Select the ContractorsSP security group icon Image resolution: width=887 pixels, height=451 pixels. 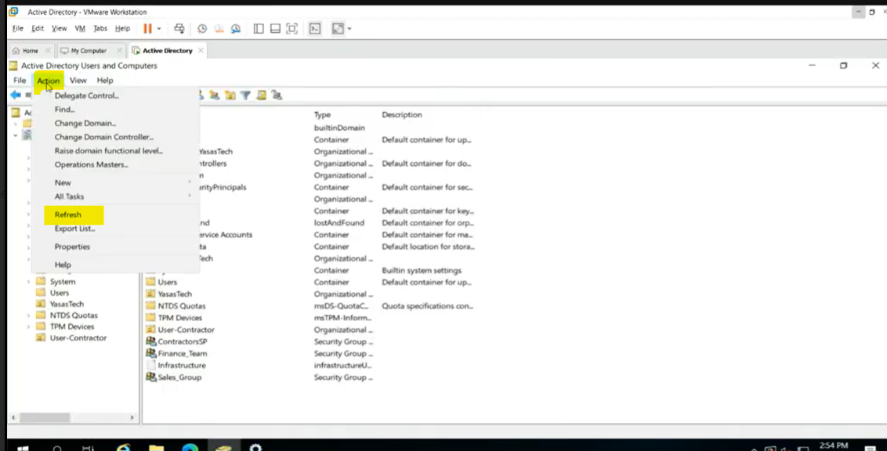(151, 341)
